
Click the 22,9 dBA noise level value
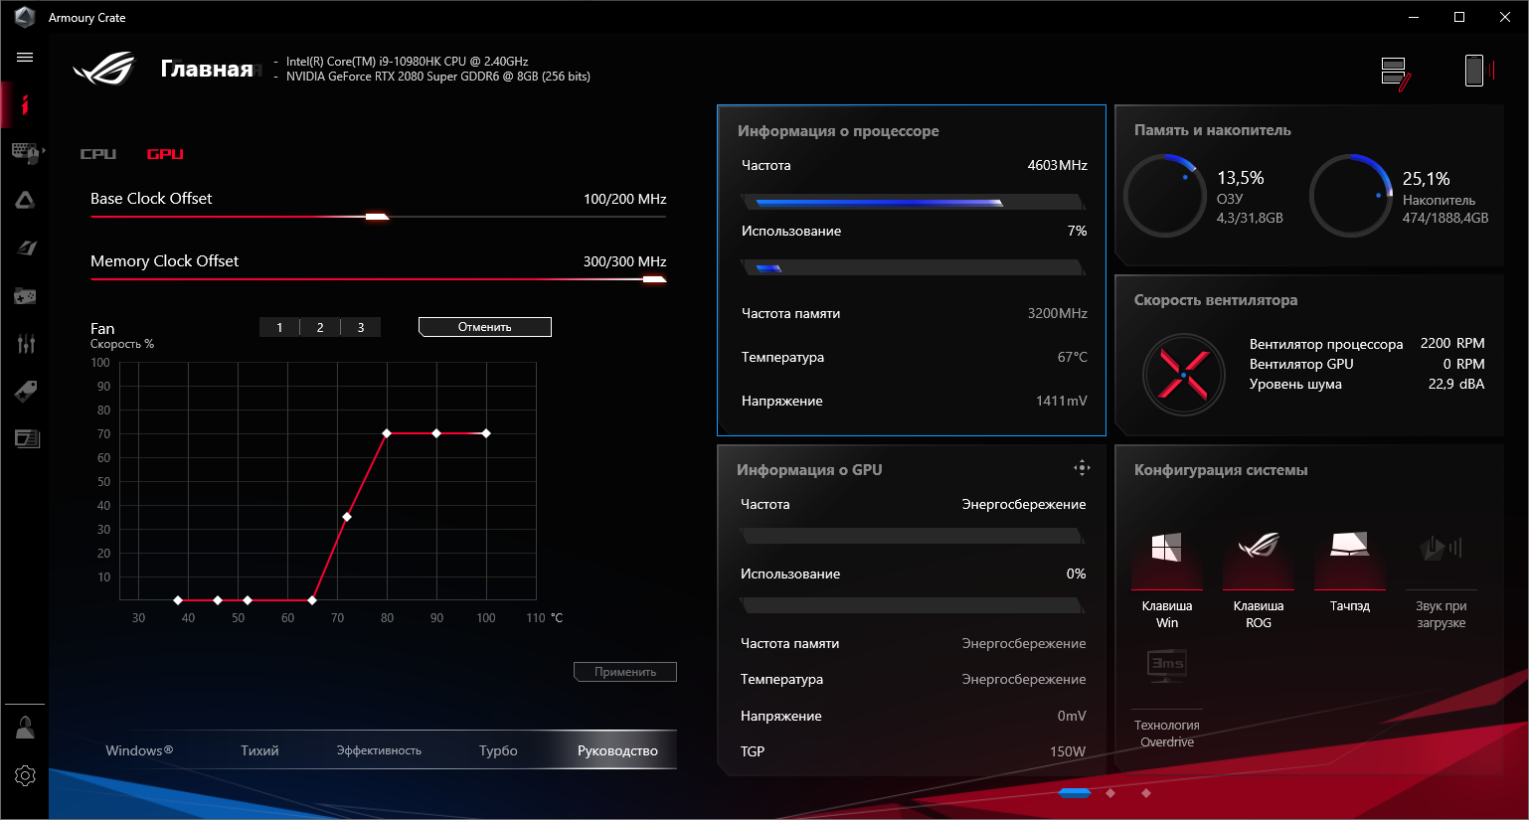pyautogui.click(x=1455, y=384)
